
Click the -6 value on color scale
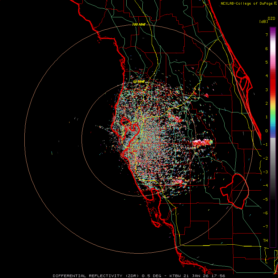coord(265,213)
